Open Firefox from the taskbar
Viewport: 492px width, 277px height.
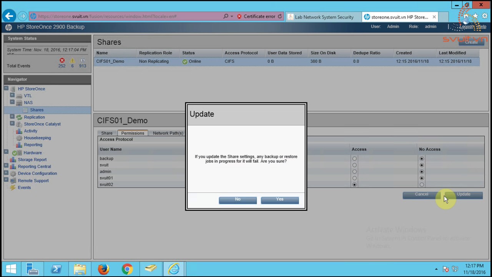pyautogui.click(x=103, y=269)
